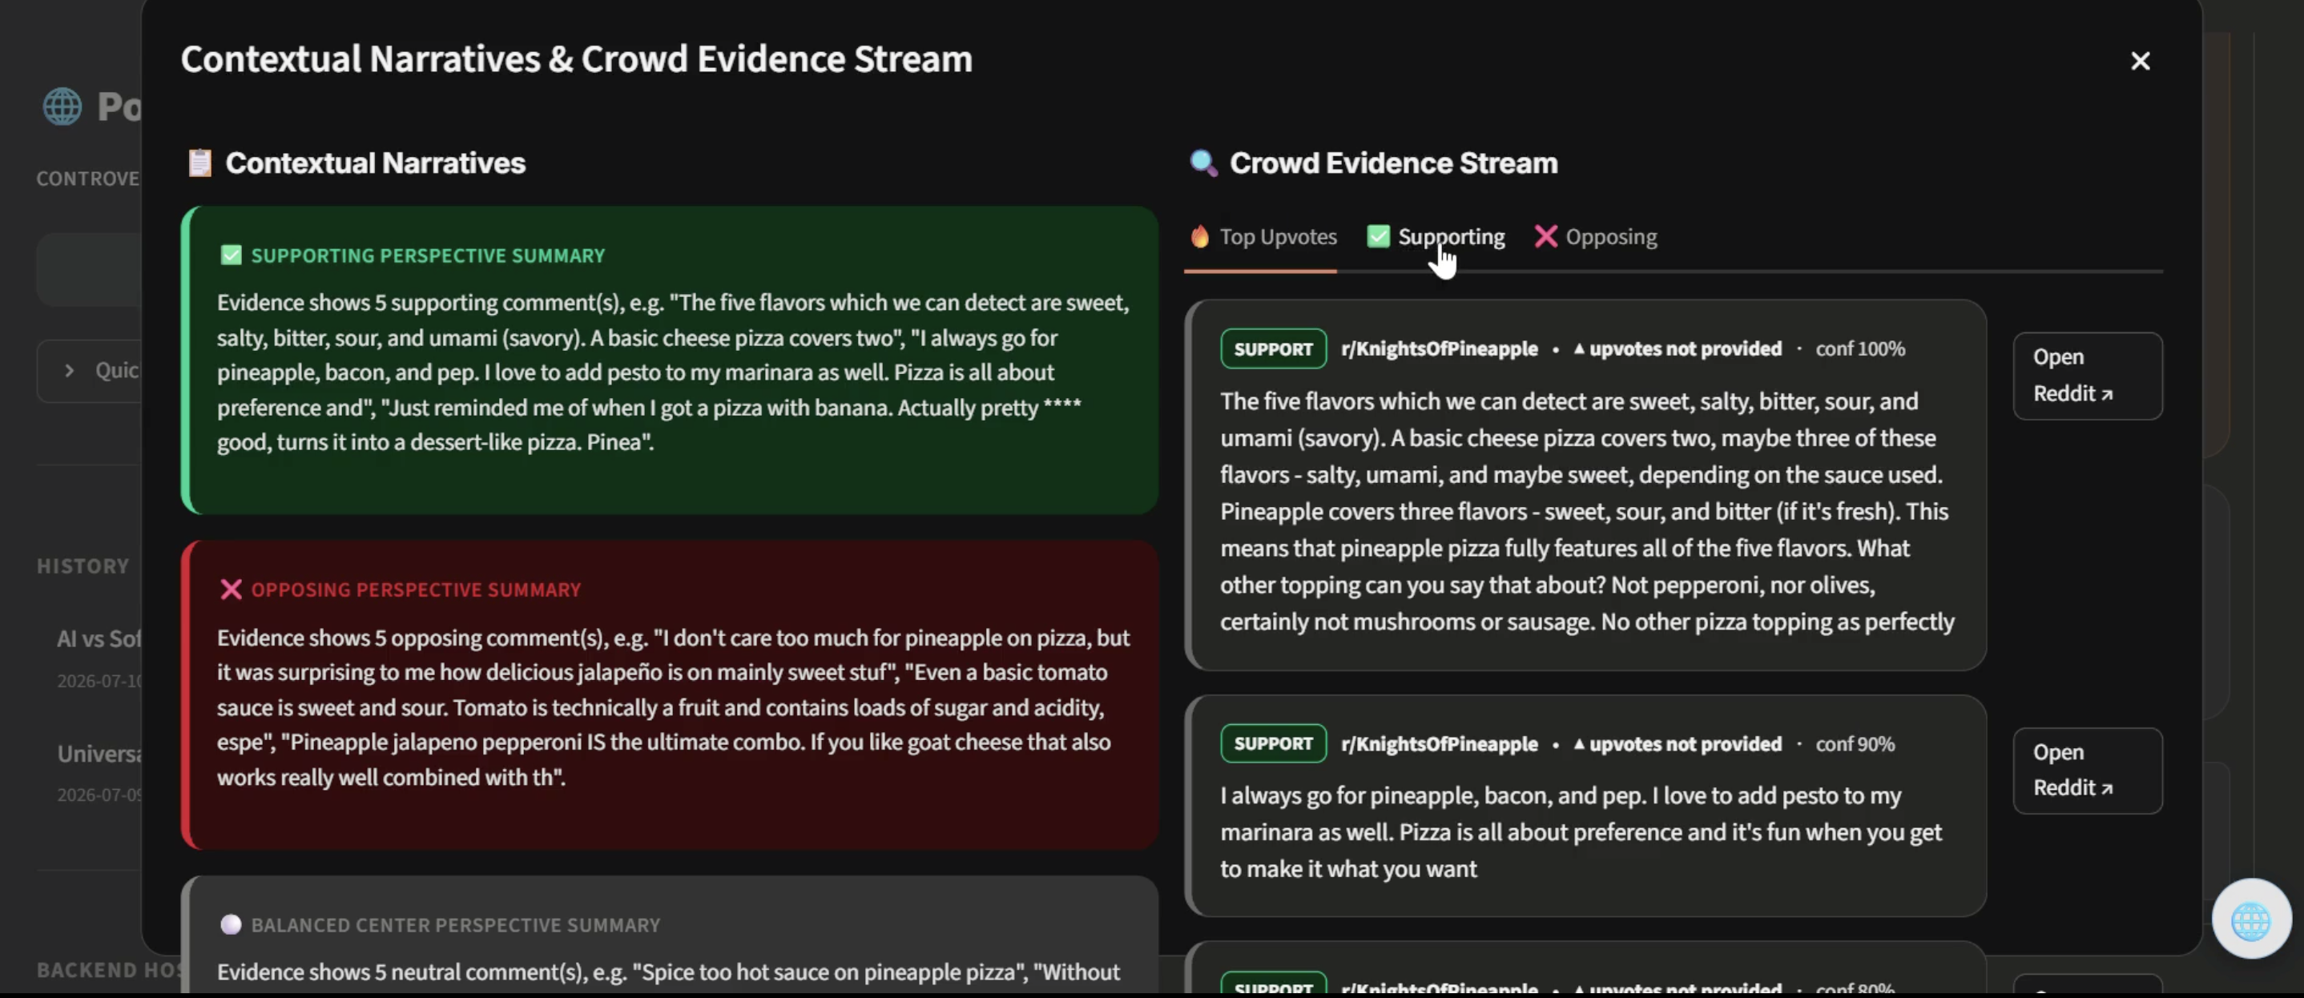The width and height of the screenshot is (2304, 998).
Task: Click the SUPPORT badge on the five flavors comment
Action: (x=1273, y=348)
